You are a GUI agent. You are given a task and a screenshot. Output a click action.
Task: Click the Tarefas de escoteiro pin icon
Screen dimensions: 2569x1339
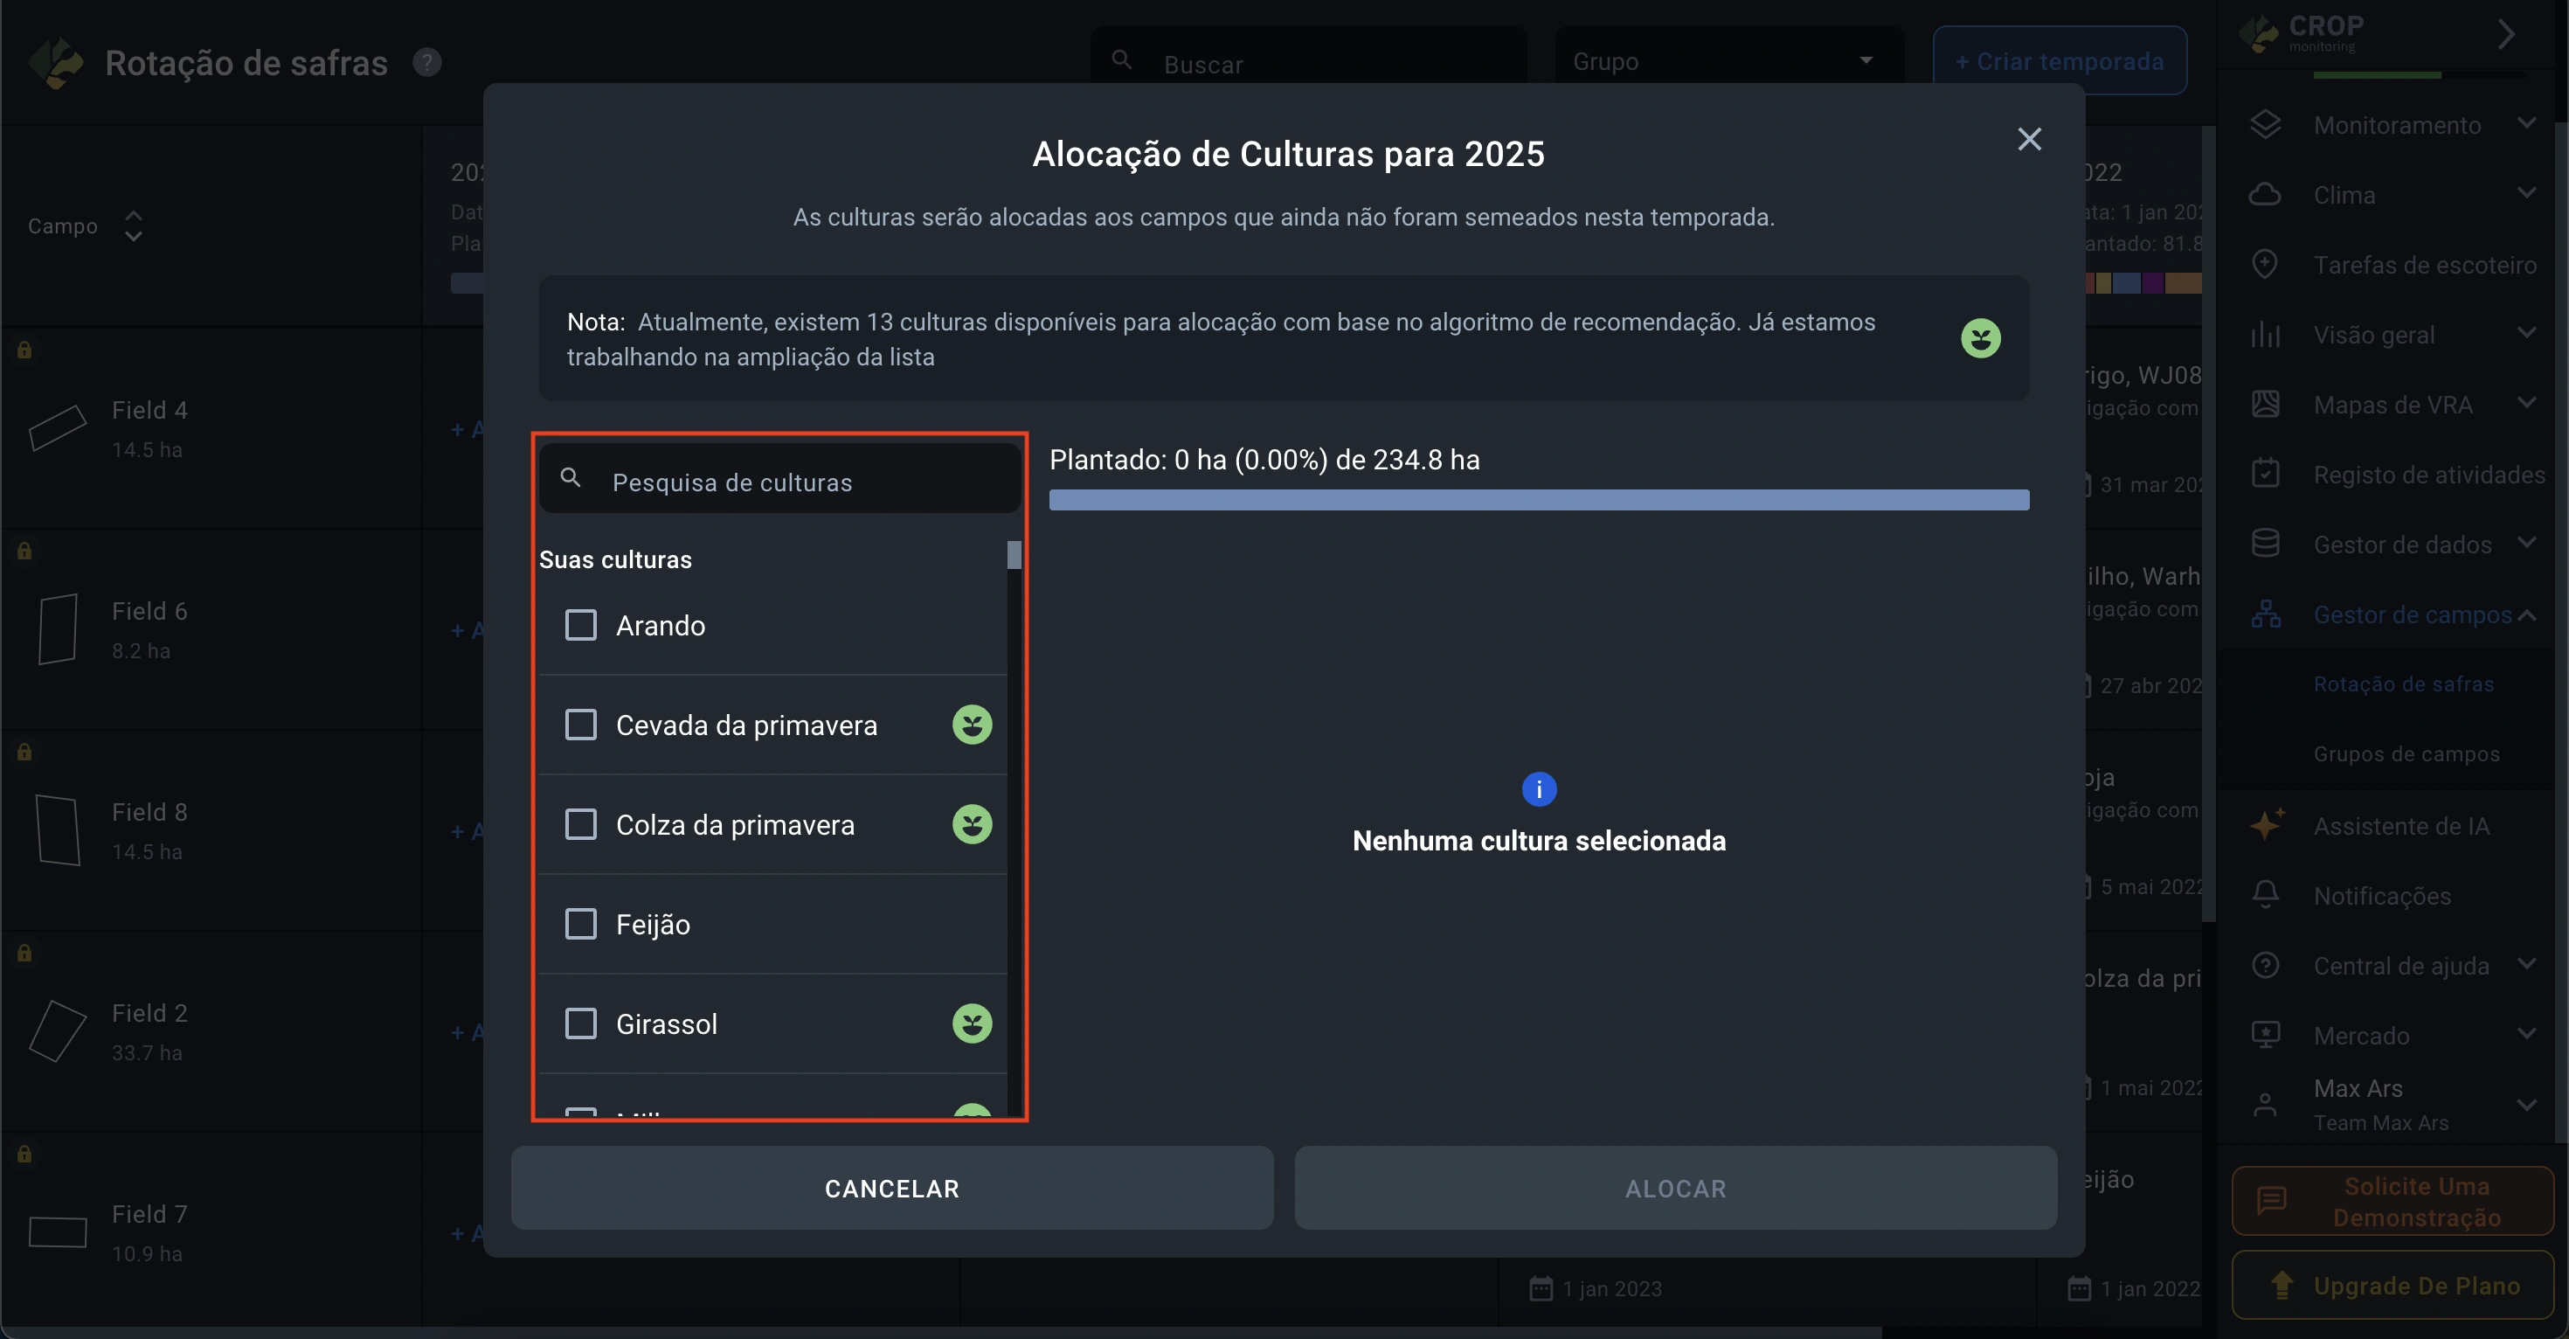pyautogui.click(x=2265, y=265)
